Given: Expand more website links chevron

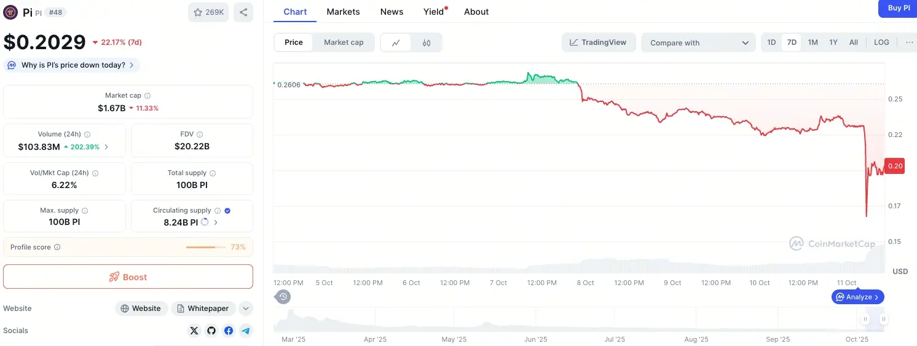Looking at the screenshot, I should [x=245, y=309].
